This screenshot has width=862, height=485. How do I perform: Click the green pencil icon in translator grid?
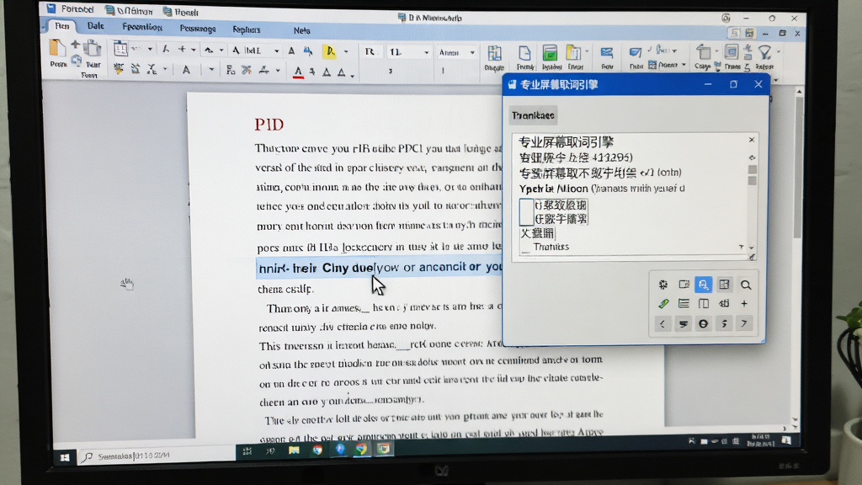click(663, 303)
